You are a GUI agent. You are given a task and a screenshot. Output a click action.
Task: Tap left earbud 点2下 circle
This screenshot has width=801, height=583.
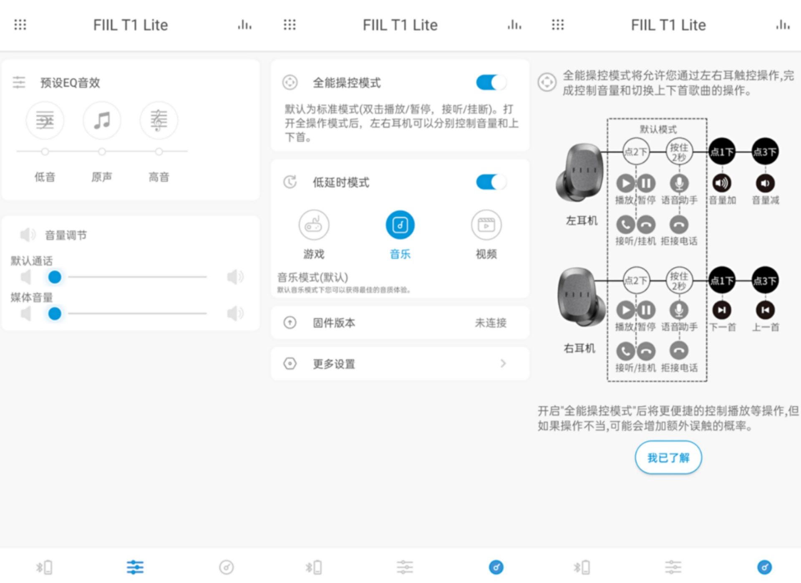point(636,152)
